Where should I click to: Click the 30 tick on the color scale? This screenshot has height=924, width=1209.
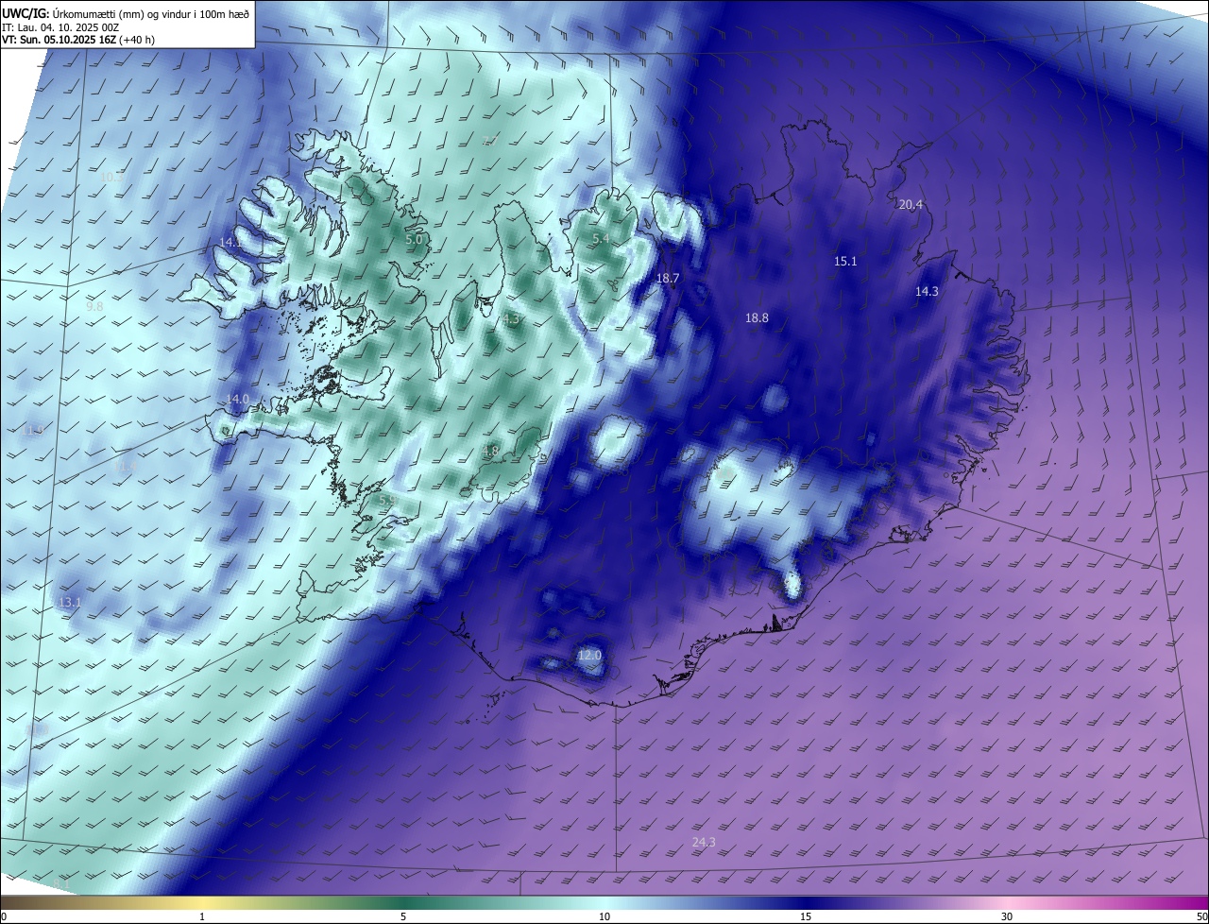pos(1007,916)
